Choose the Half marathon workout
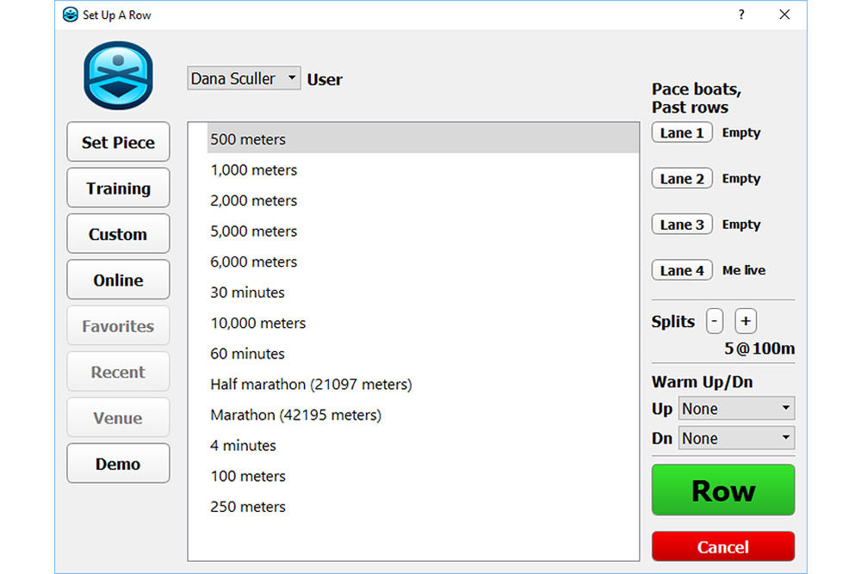Viewport: 861px width, 574px height. [x=311, y=384]
